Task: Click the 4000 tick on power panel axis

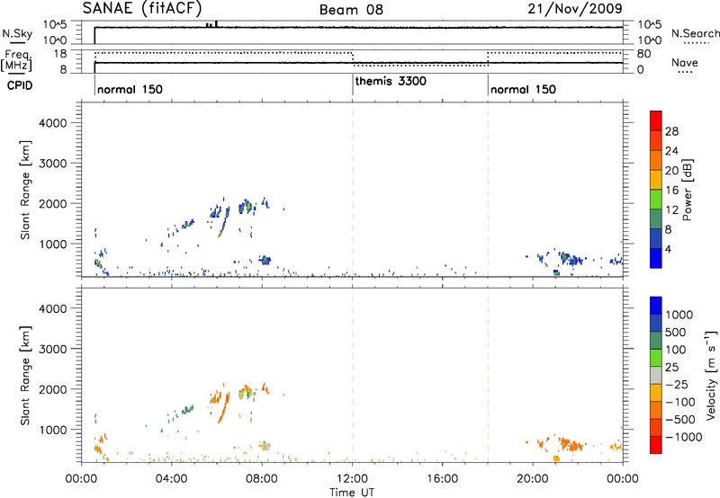Action: (52, 123)
